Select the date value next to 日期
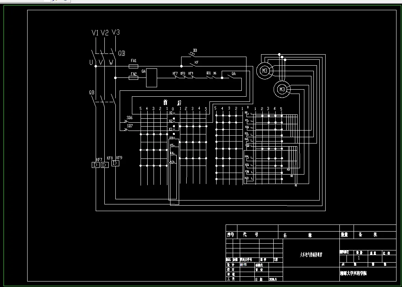This screenshot has width=402, height=287. (273, 279)
